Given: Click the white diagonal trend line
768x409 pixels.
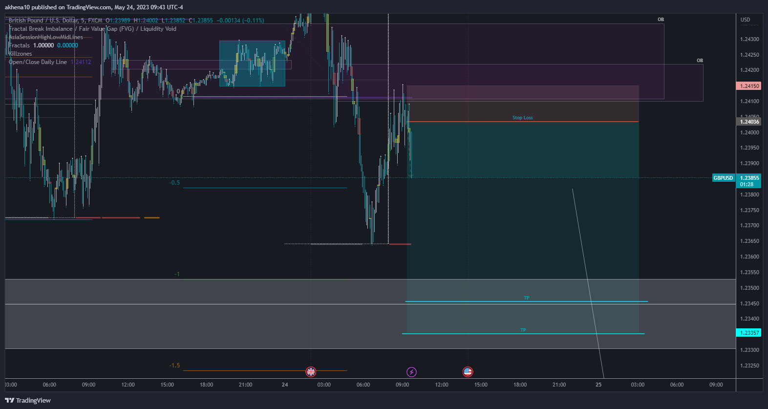Looking at the screenshot, I should 588,283.
